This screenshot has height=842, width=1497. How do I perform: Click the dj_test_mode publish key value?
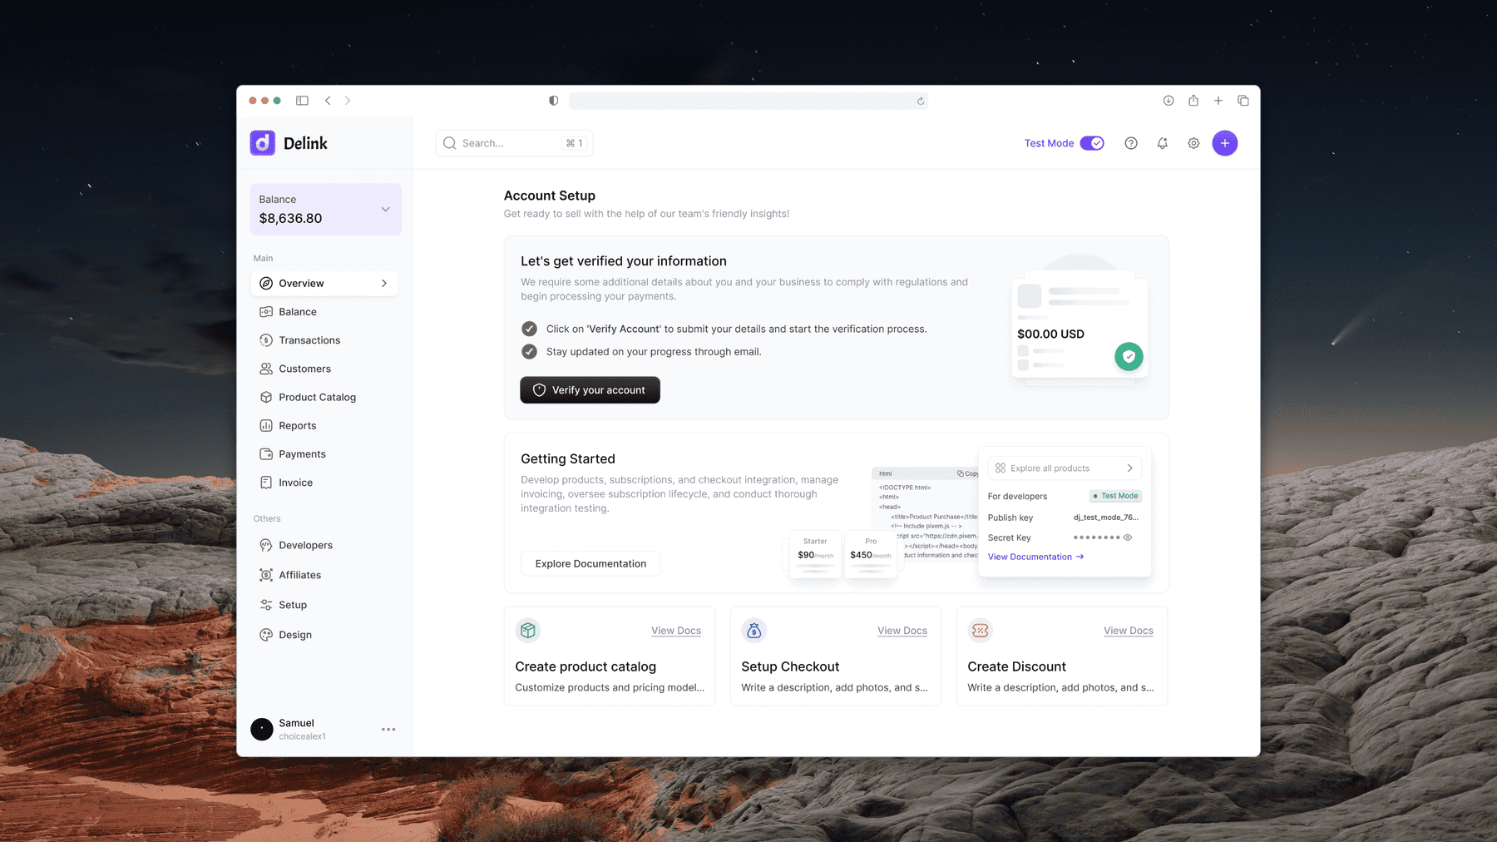[x=1106, y=518]
